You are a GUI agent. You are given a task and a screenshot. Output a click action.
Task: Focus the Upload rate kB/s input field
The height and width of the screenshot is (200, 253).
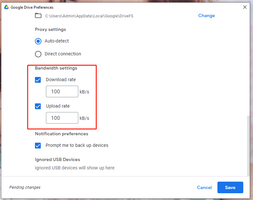62,118
